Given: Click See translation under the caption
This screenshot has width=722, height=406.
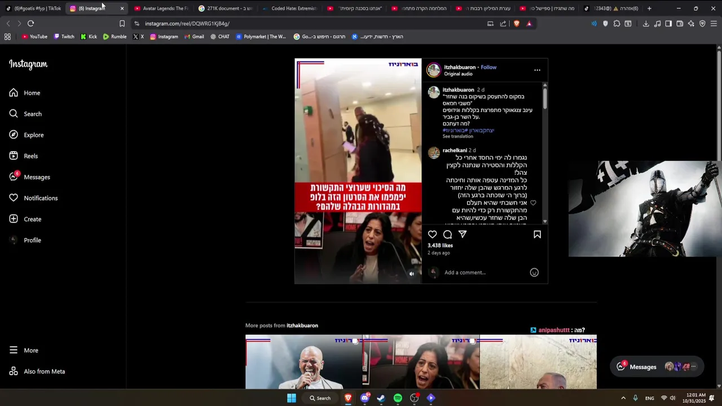Looking at the screenshot, I should click(x=458, y=136).
